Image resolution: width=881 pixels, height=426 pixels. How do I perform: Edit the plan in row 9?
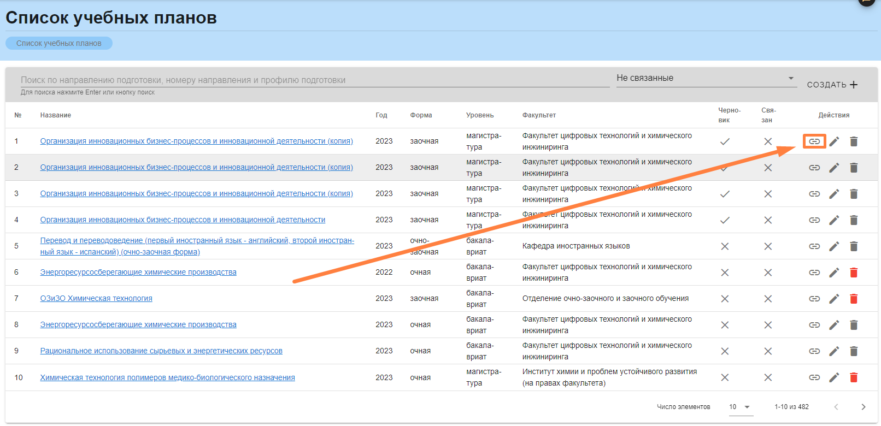[x=834, y=351]
